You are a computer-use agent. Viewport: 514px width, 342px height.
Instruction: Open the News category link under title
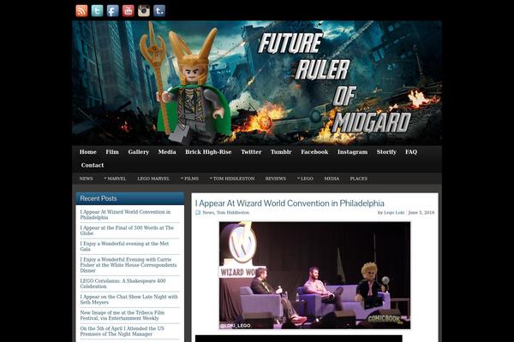tap(208, 213)
